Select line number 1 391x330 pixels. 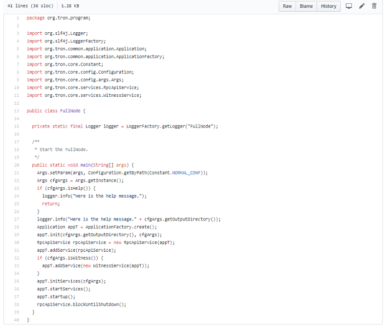coord(18,18)
